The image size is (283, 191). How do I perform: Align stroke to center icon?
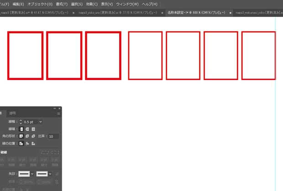pos(21,144)
